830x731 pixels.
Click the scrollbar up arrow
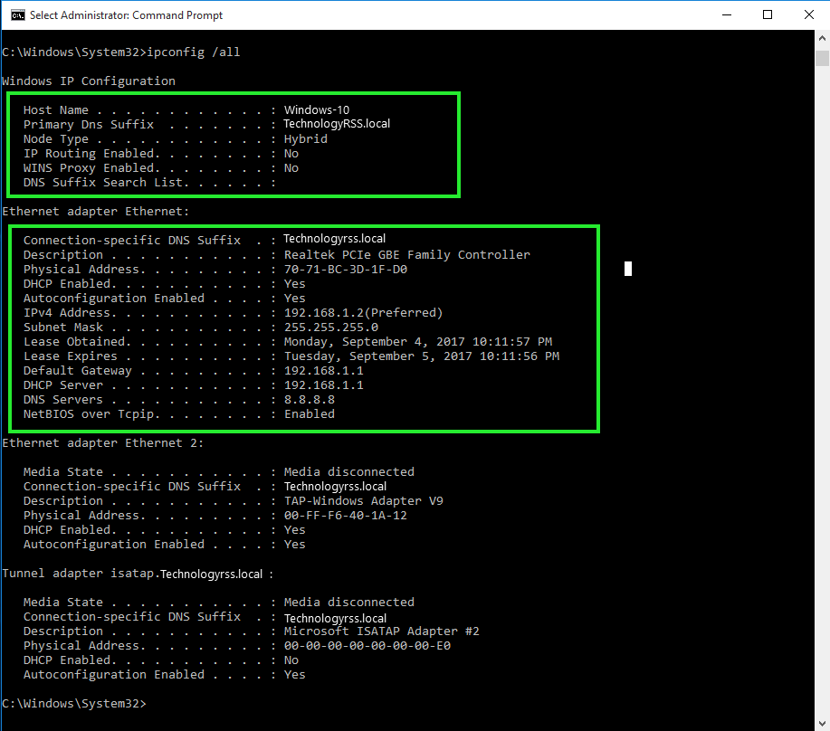(822, 38)
